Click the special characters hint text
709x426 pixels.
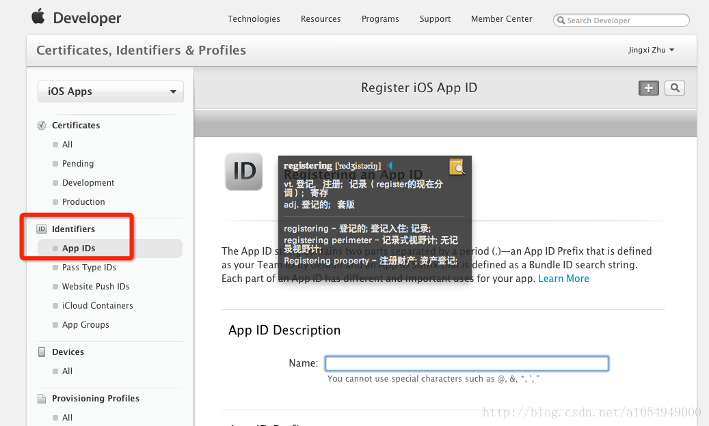pyautogui.click(x=433, y=379)
